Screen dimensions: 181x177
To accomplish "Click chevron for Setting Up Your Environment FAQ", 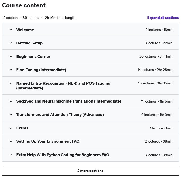I will point(11,141).
